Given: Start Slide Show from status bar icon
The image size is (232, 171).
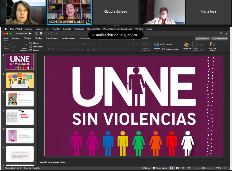Looking at the screenshot, I should click(189, 168).
